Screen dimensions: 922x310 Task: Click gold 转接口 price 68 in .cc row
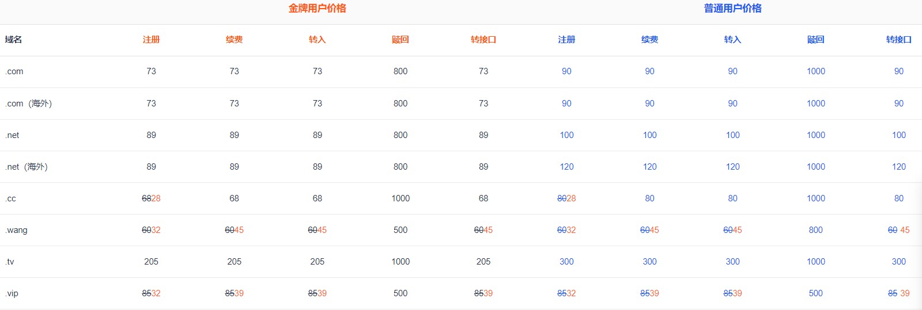tap(483, 198)
